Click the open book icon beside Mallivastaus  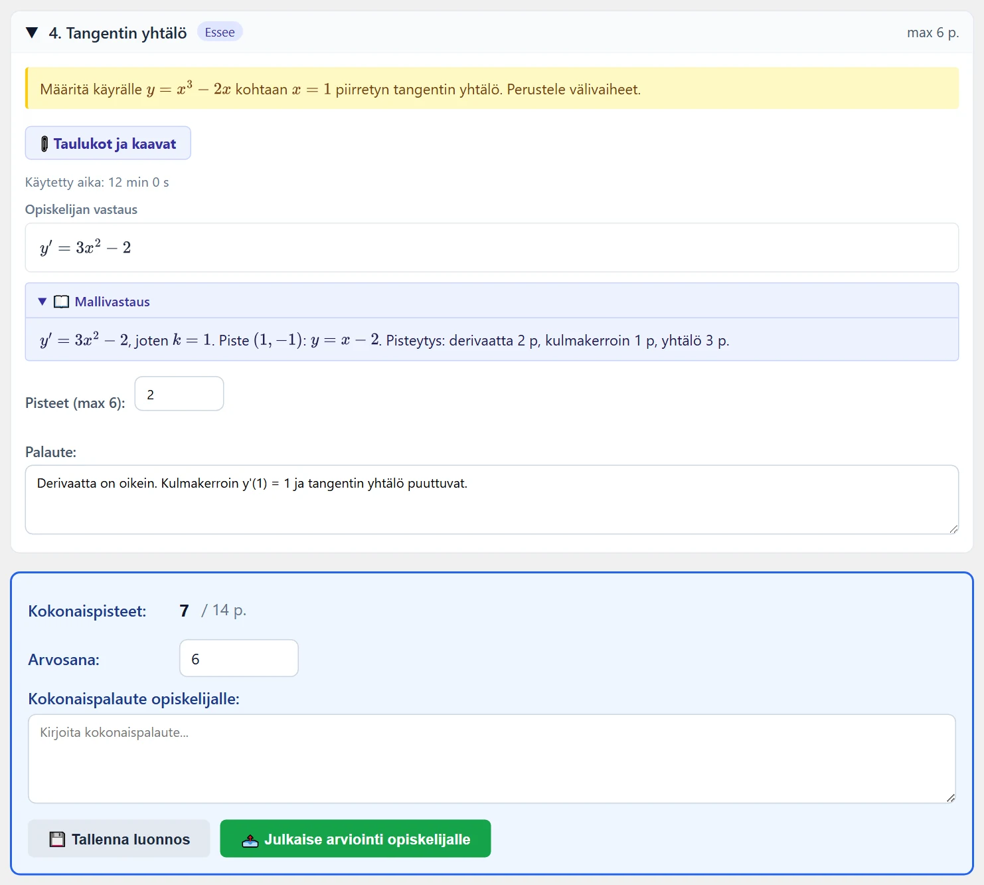click(61, 302)
